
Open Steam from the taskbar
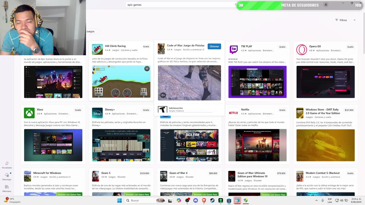pyautogui.click(x=212, y=200)
